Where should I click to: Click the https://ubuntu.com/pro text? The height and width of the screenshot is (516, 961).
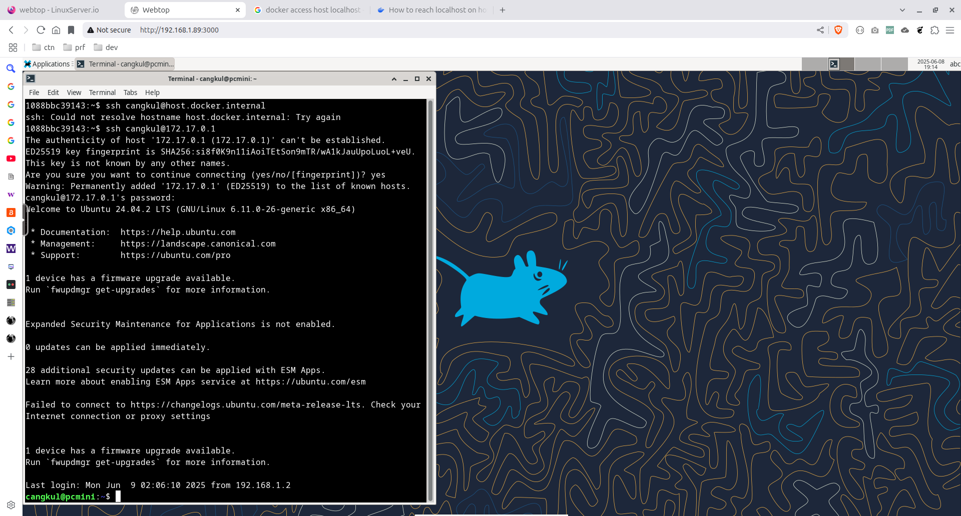tap(175, 255)
